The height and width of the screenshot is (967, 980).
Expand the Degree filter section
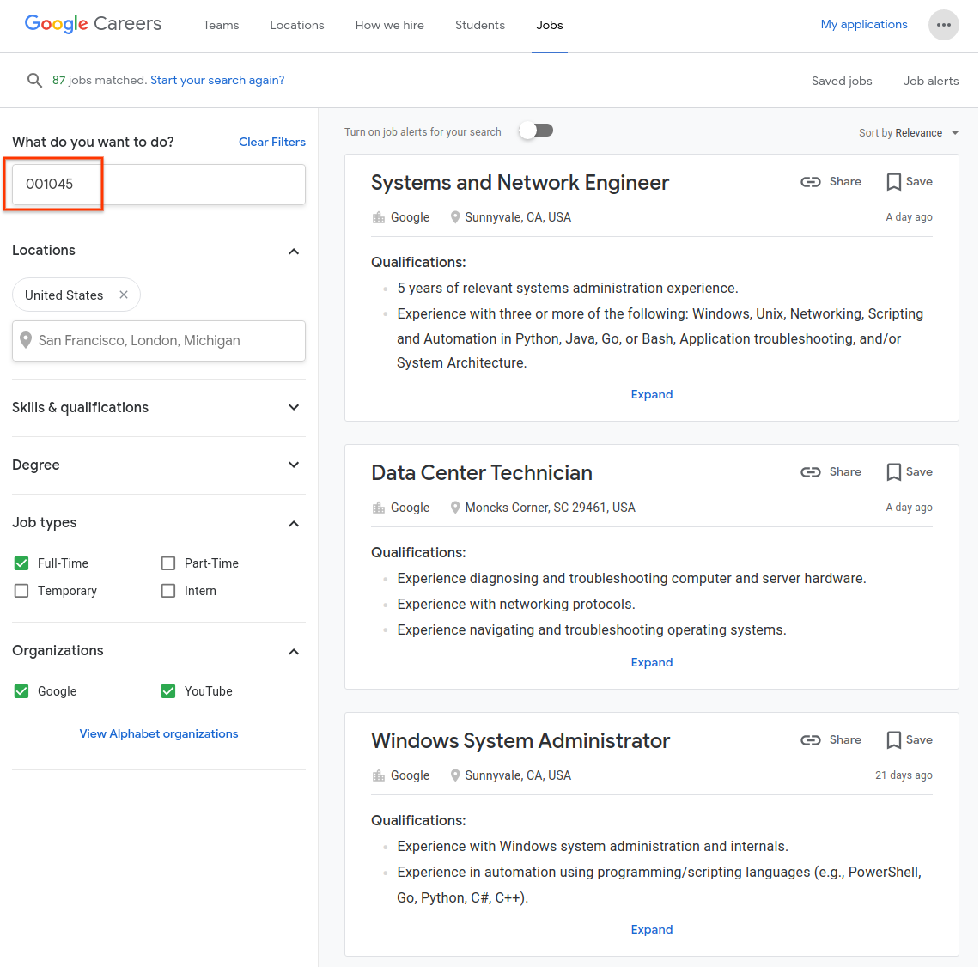click(x=294, y=465)
